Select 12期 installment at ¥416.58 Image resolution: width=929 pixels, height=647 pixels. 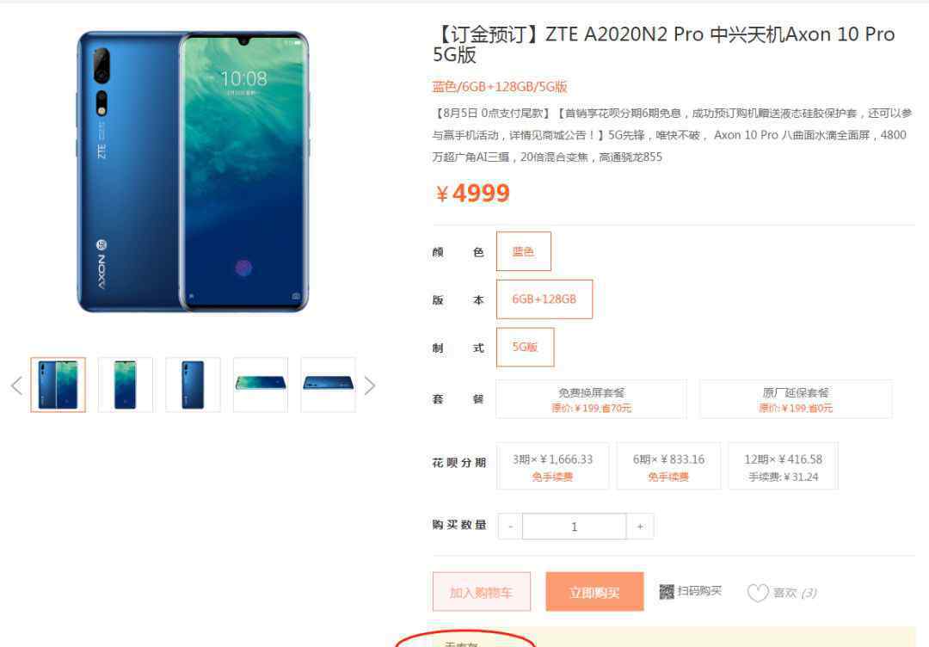coord(784,466)
